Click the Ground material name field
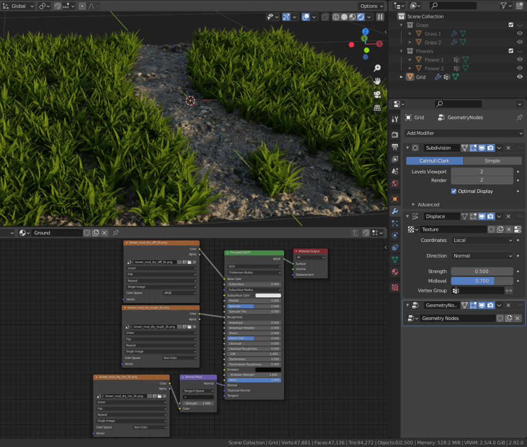527x447 pixels. (x=57, y=233)
